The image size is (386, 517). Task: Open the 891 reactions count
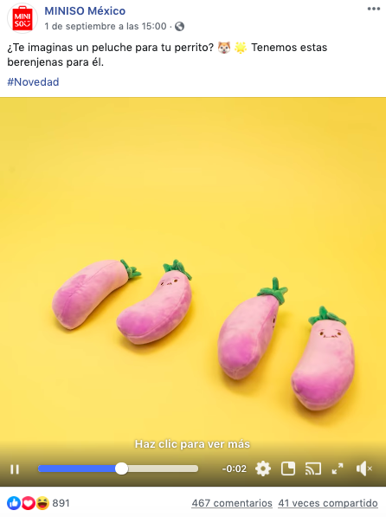coord(61,503)
